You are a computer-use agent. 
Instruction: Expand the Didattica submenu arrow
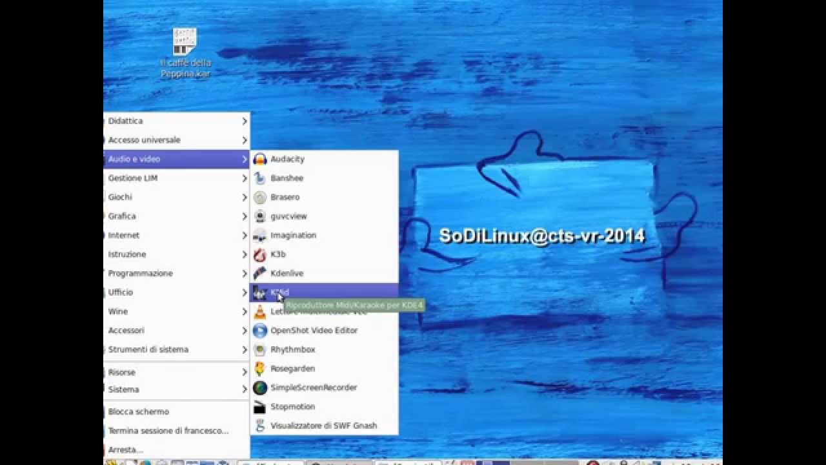coord(245,121)
